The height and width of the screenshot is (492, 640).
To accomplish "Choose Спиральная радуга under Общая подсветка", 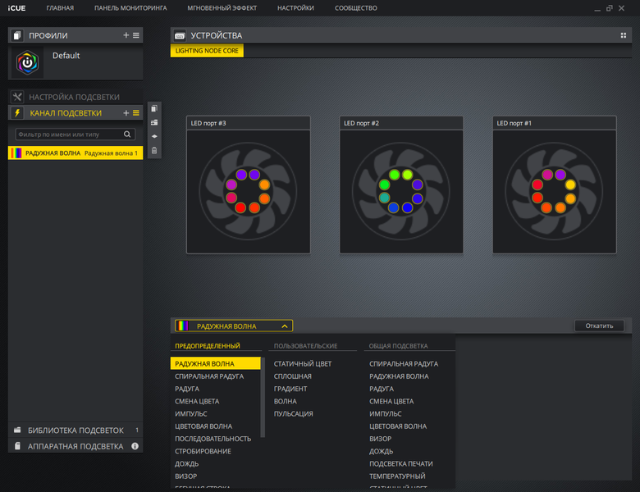I will pos(404,364).
